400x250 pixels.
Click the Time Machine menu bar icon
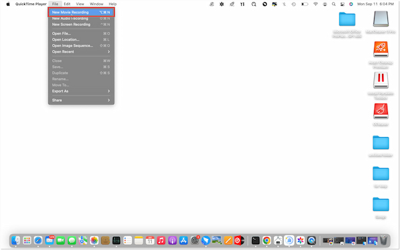click(294, 4)
